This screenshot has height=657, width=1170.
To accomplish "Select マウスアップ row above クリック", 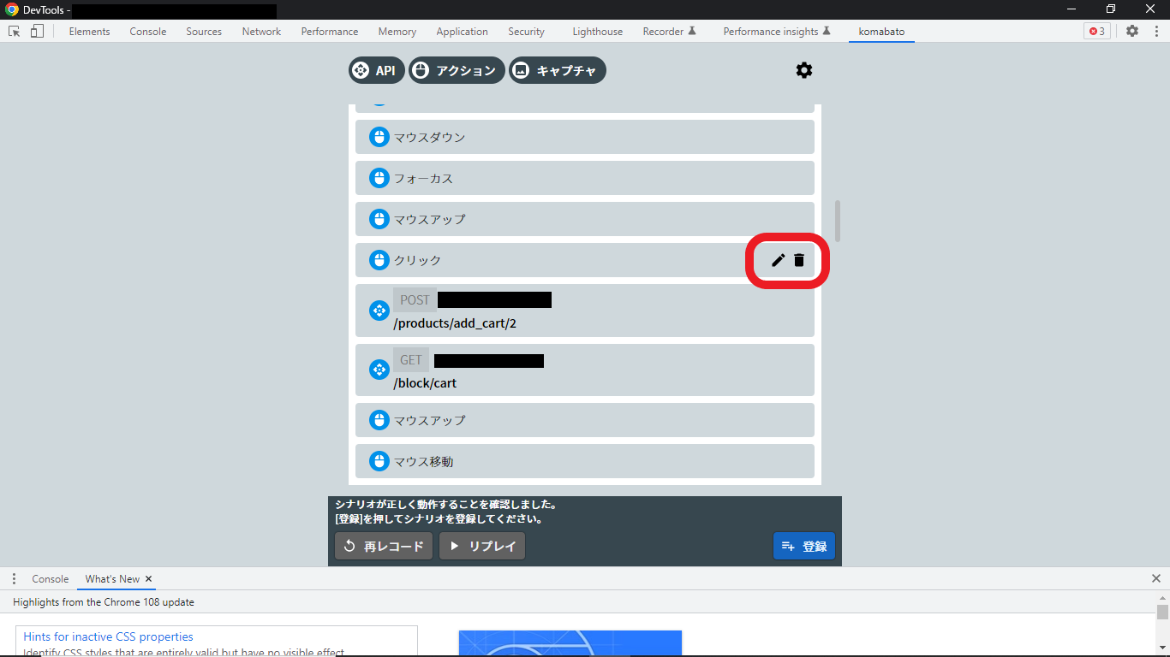I will tap(584, 219).
